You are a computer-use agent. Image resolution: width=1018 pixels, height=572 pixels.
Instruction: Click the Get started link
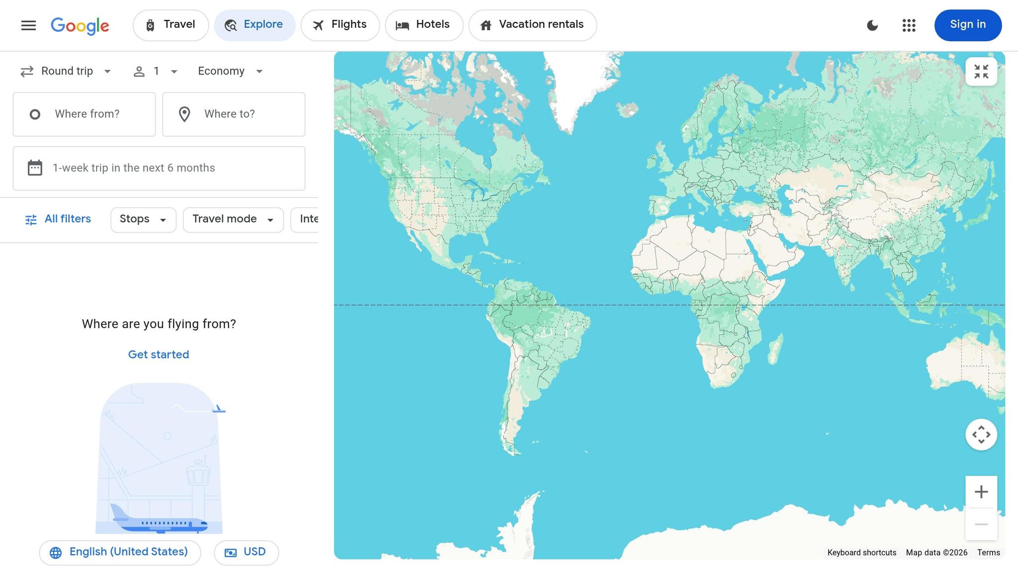tap(158, 354)
